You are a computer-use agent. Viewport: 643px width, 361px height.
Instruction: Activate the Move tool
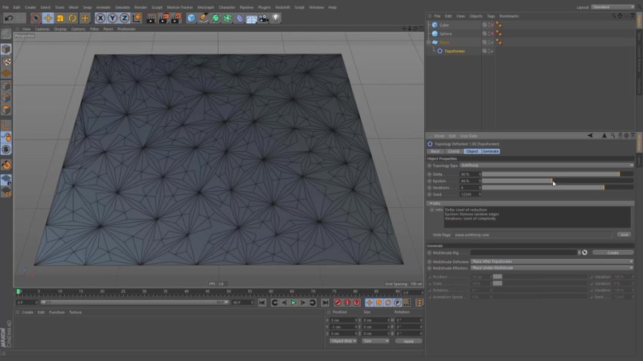48,18
